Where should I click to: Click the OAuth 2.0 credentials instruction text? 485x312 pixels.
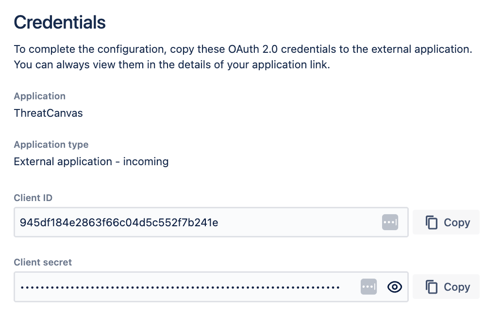pos(243,49)
